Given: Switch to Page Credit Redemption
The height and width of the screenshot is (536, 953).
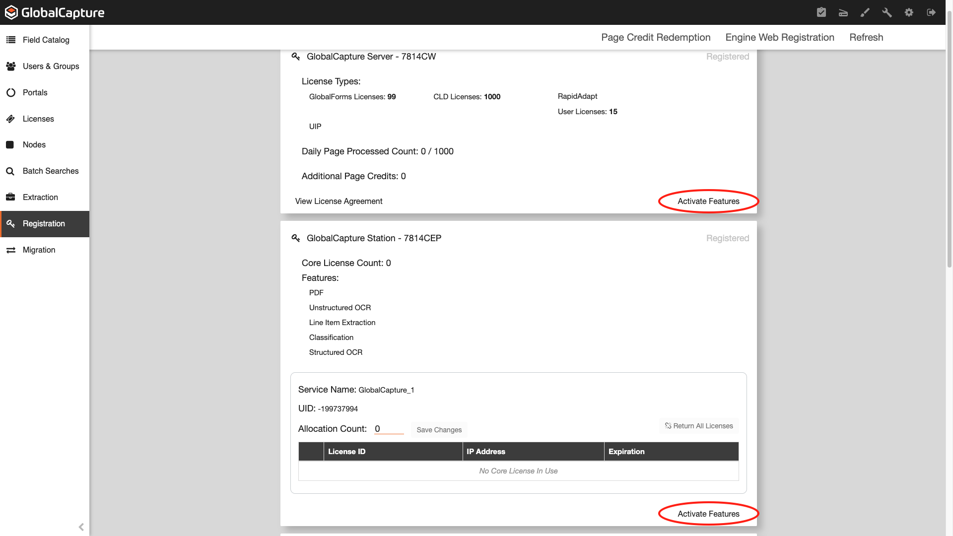Looking at the screenshot, I should point(656,37).
